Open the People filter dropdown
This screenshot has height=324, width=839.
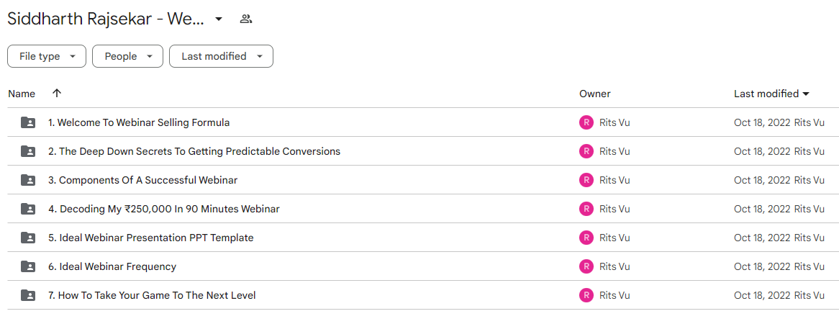point(127,56)
